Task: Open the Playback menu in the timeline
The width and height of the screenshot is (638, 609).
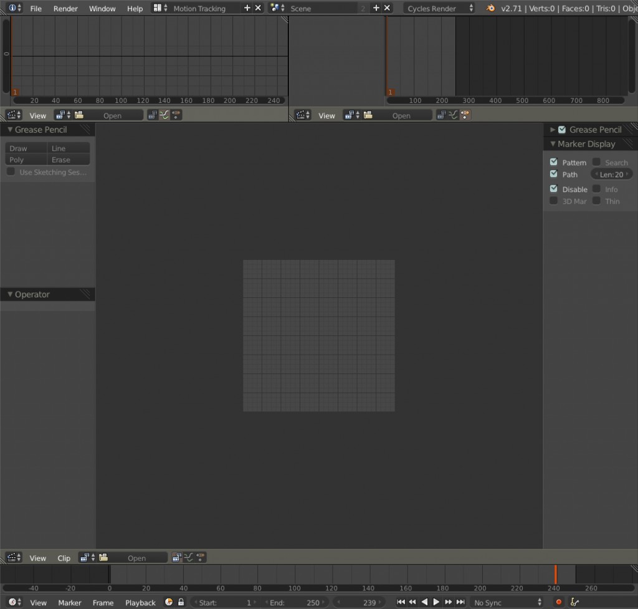Action: 140,602
